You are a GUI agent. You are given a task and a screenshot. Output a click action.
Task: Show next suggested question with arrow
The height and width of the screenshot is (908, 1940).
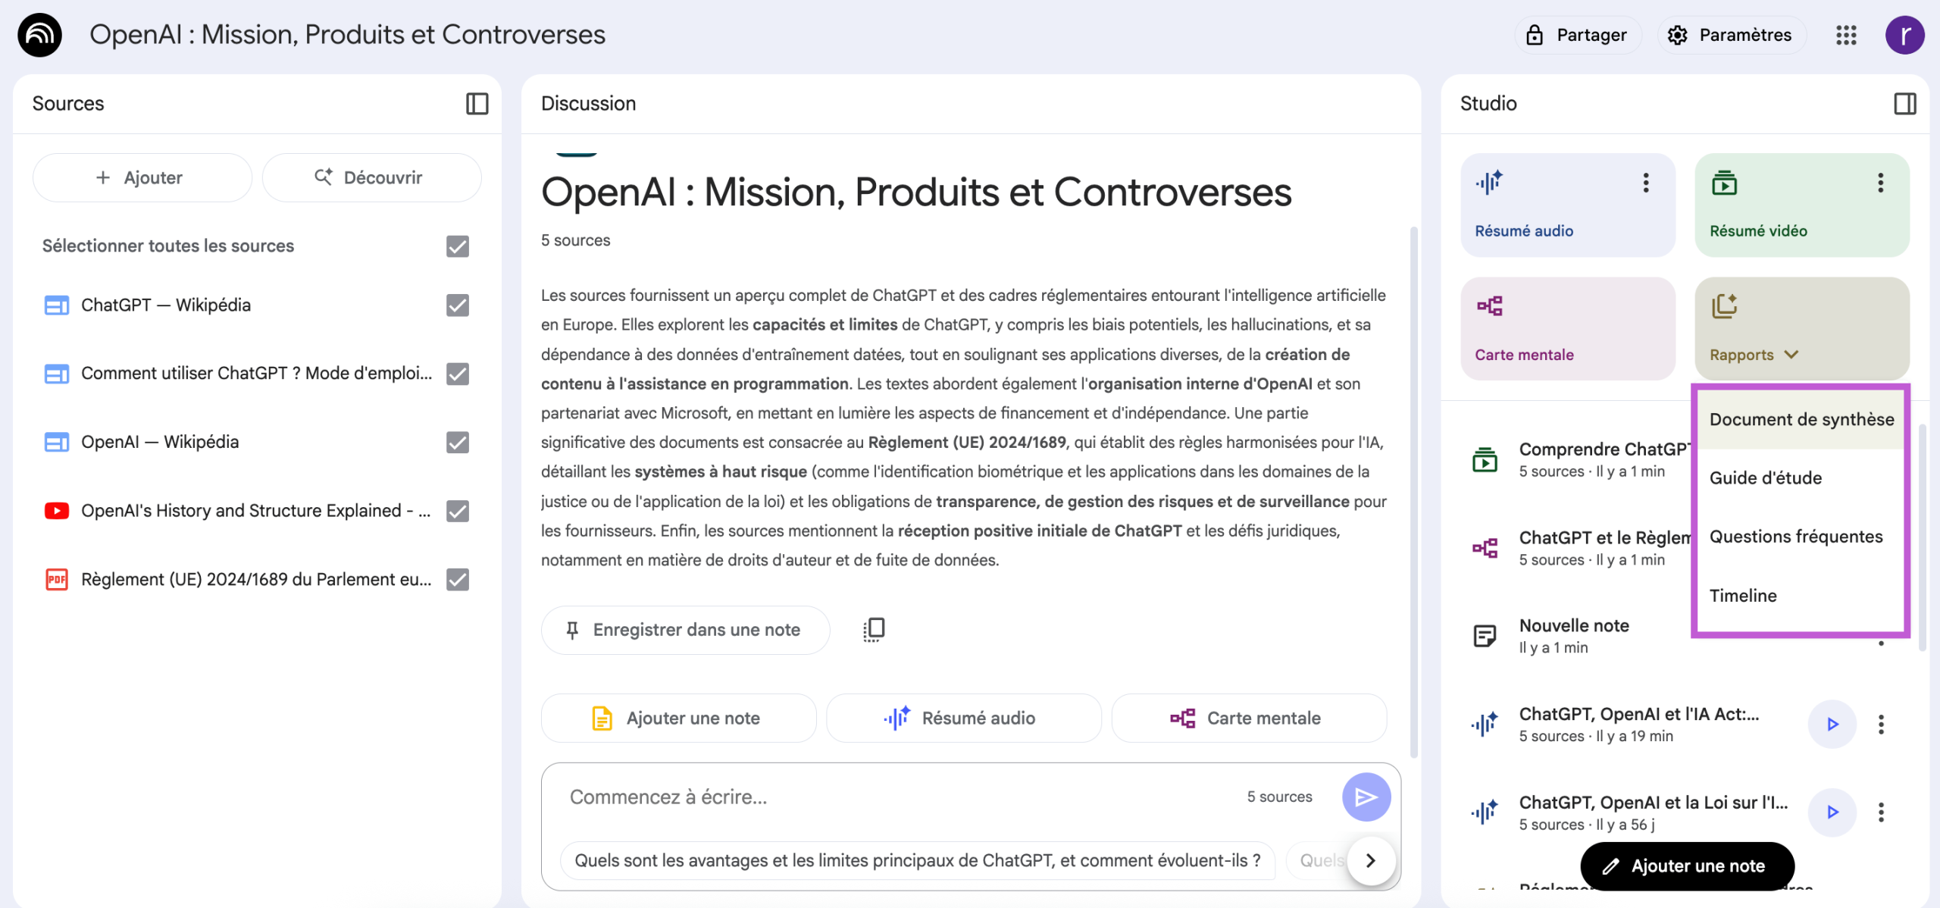click(x=1370, y=860)
